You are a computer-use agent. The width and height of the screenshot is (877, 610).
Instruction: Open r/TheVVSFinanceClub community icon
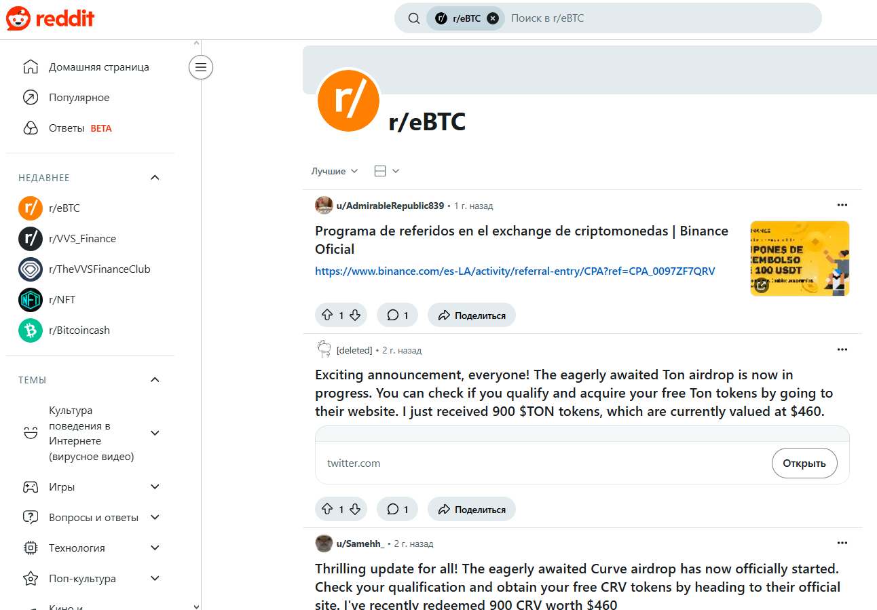[x=30, y=269]
